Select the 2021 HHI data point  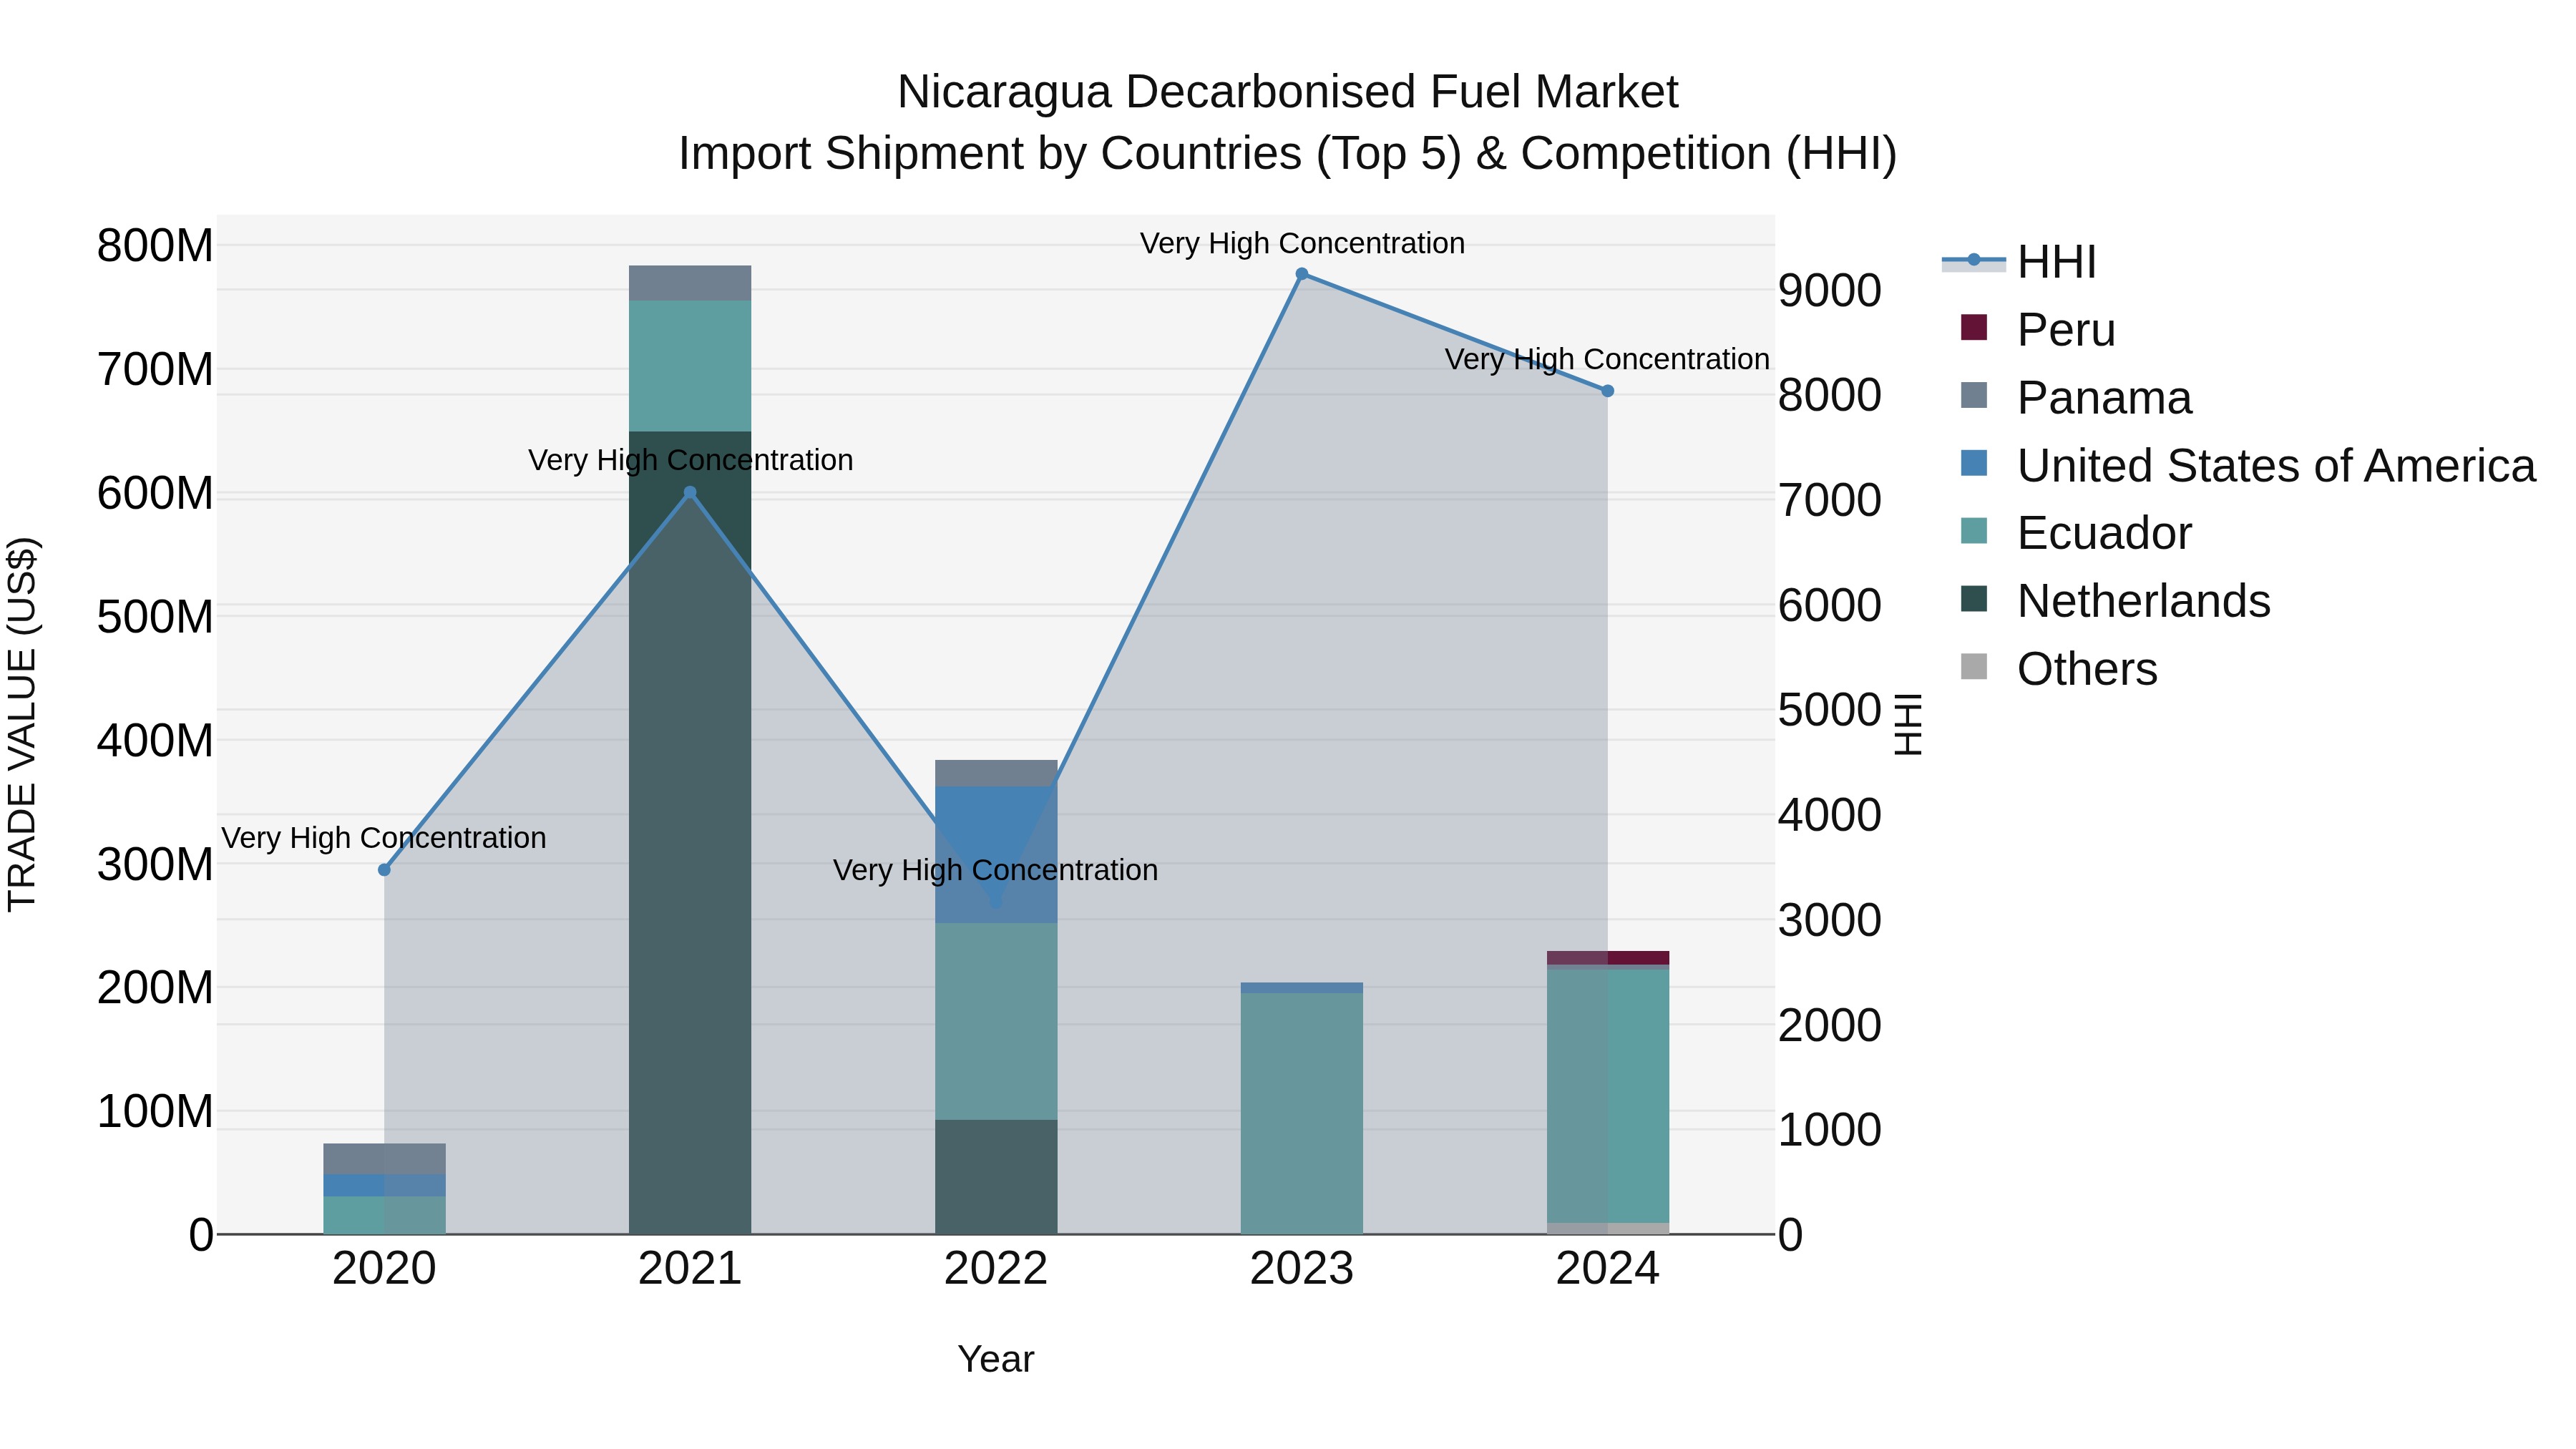[x=690, y=492]
